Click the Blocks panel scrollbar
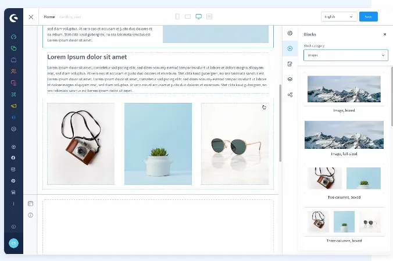 (x=392, y=96)
